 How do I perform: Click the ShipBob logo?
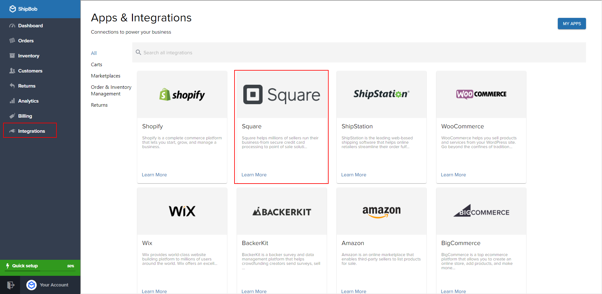pyautogui.click(x=23, y=9)
